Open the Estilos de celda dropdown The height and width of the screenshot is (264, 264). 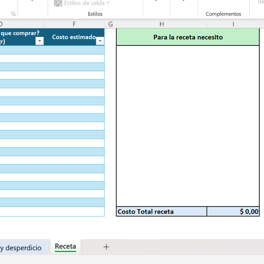click(x=82, y=3)
